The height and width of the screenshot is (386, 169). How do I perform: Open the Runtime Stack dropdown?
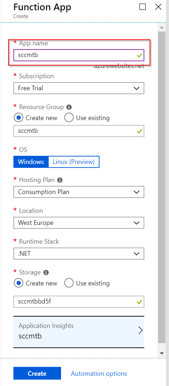coord(79,254)
